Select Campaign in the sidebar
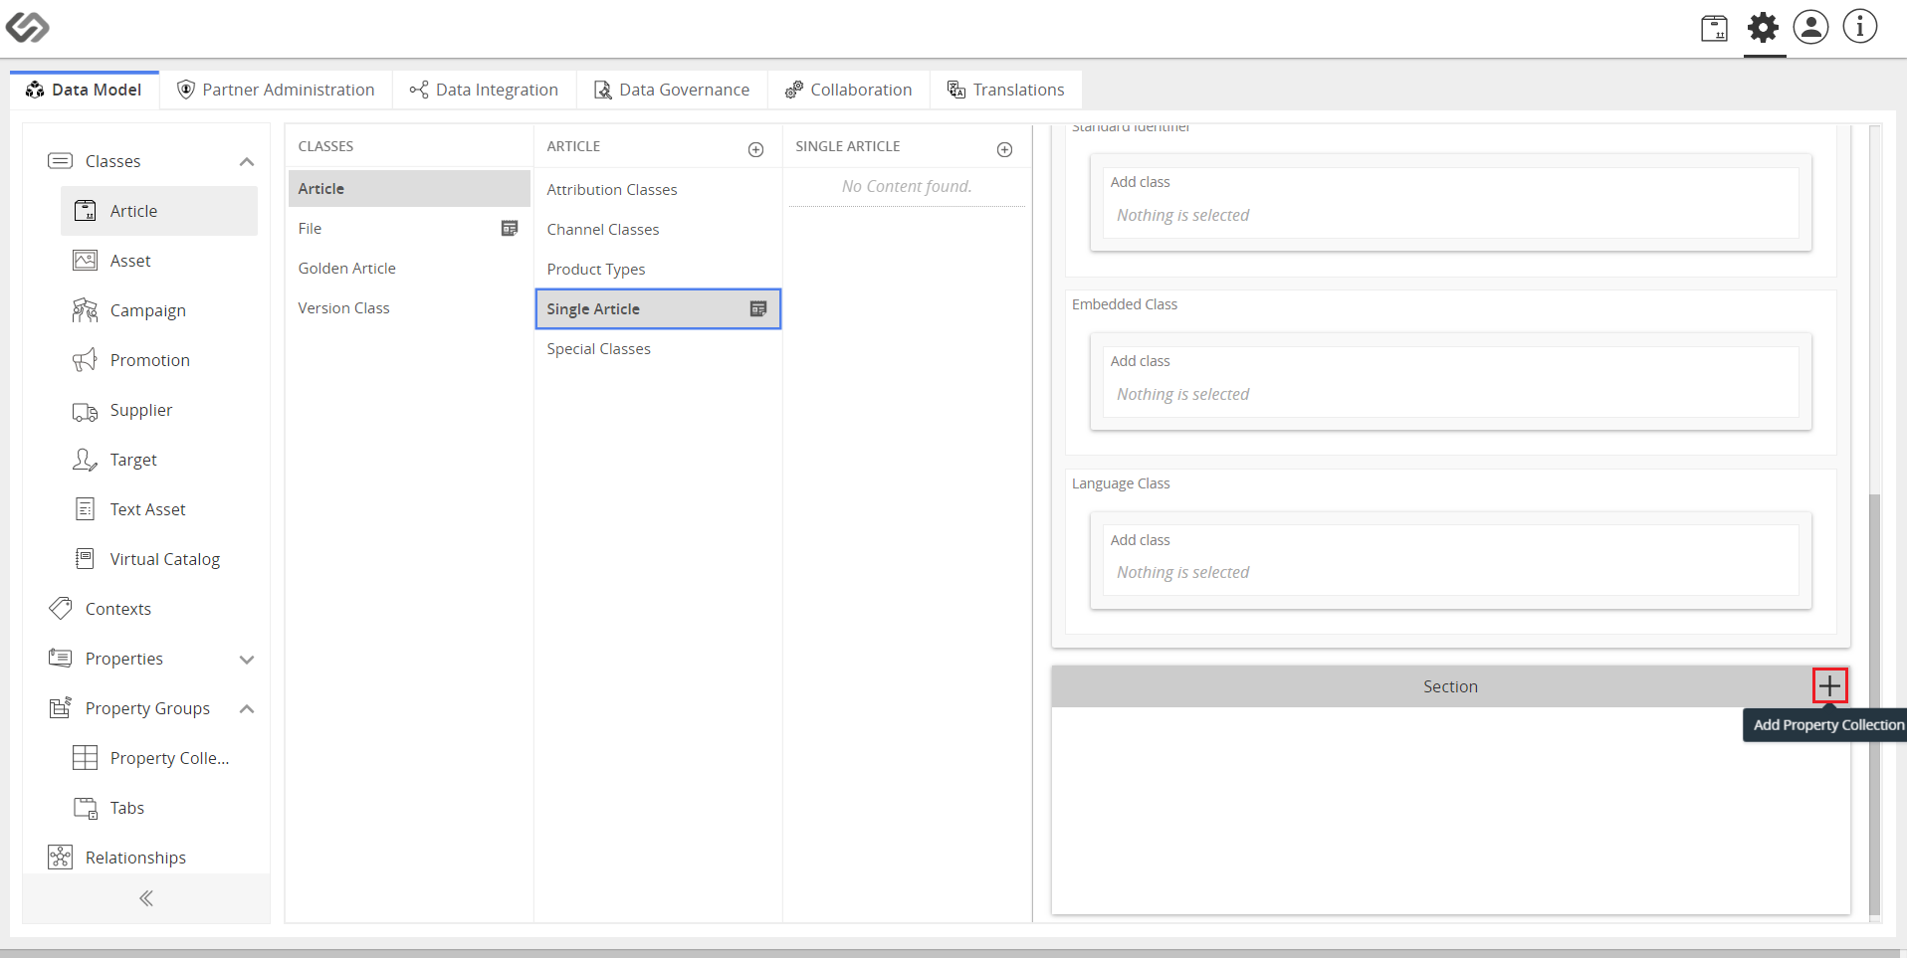1907x958 pixels. [159, 310]
